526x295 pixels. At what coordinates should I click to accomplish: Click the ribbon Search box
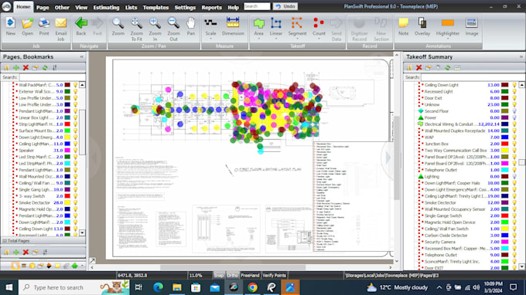(257, 6)
